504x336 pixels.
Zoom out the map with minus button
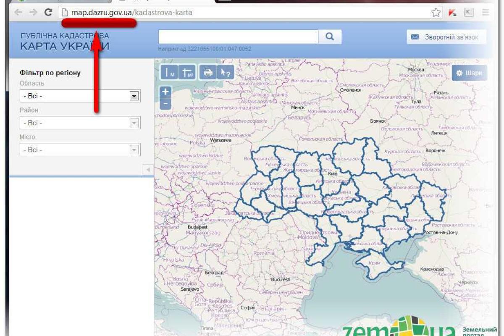coord(165,103)
